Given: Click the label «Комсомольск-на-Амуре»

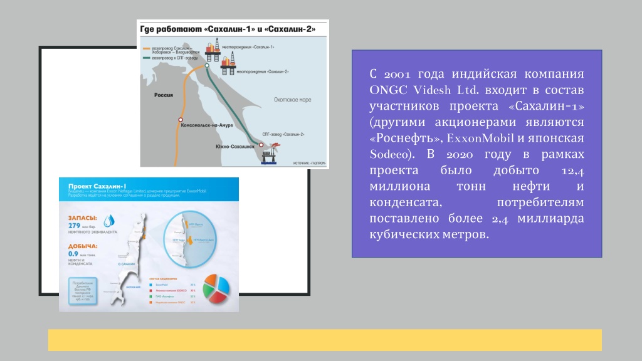Looking at the screenshot, I should click(x=207, y=125).
